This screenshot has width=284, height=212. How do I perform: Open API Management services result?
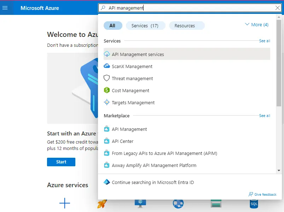click(x=187, y=54)
